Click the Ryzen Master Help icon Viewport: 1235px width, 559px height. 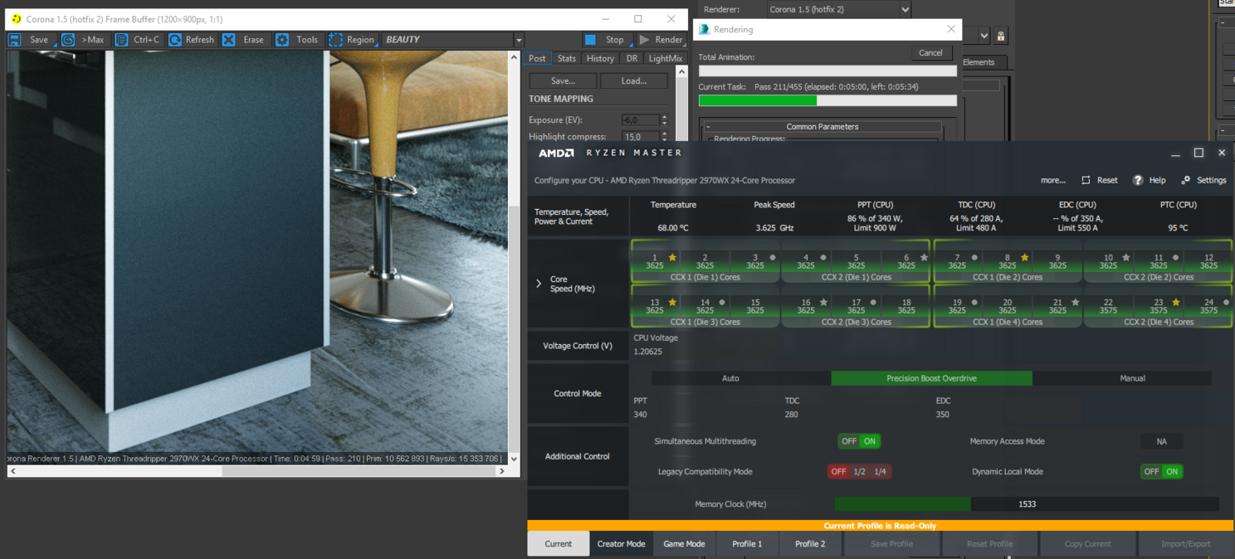click(x=1138, y=180)
